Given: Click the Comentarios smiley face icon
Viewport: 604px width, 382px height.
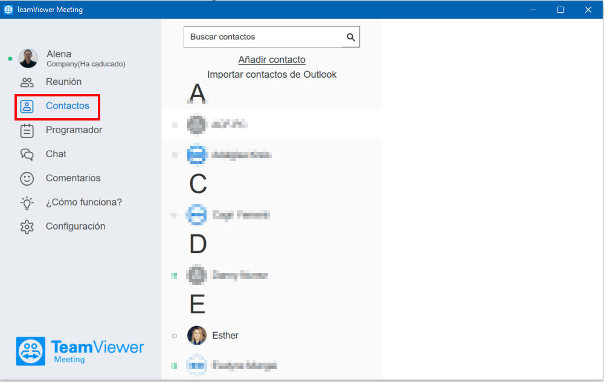Looking at the screenshot, I should click(27, 179).
